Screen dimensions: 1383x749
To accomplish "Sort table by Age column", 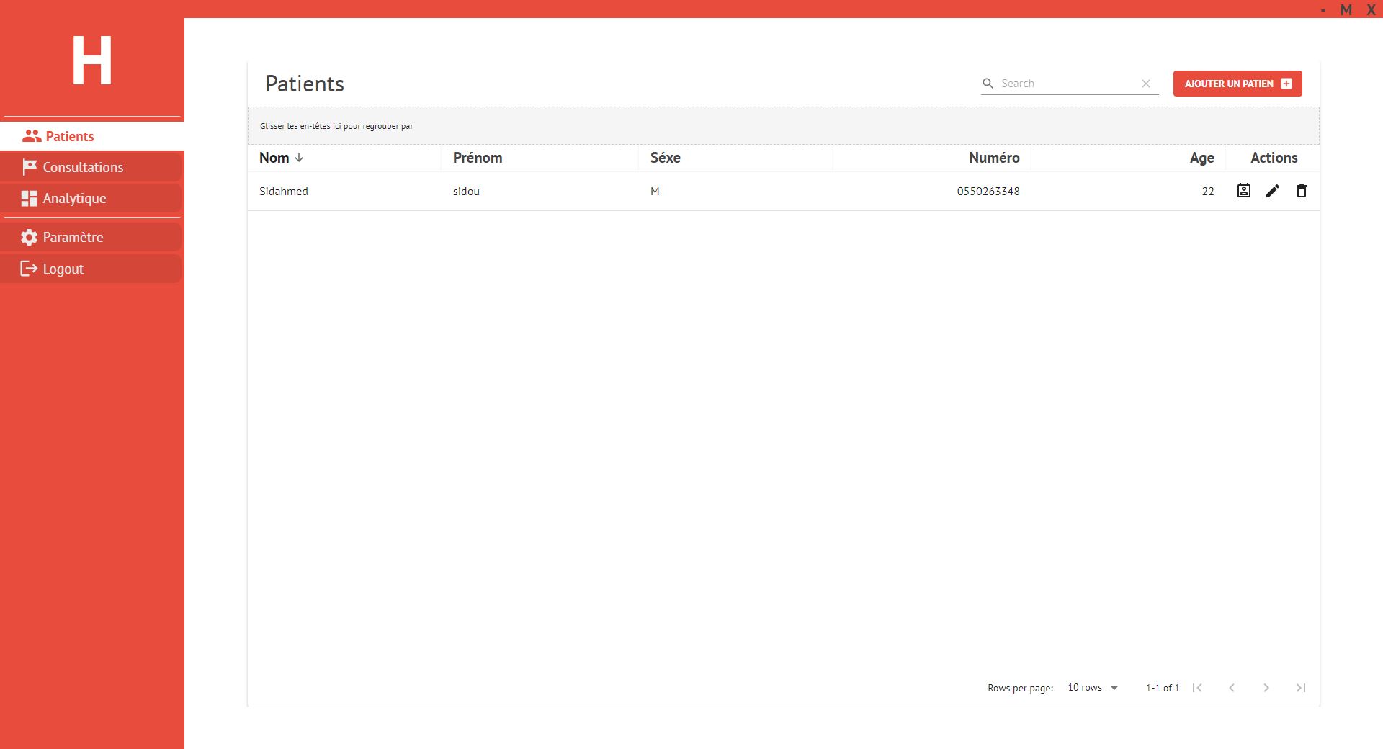I will click(x=1202, y=158).
